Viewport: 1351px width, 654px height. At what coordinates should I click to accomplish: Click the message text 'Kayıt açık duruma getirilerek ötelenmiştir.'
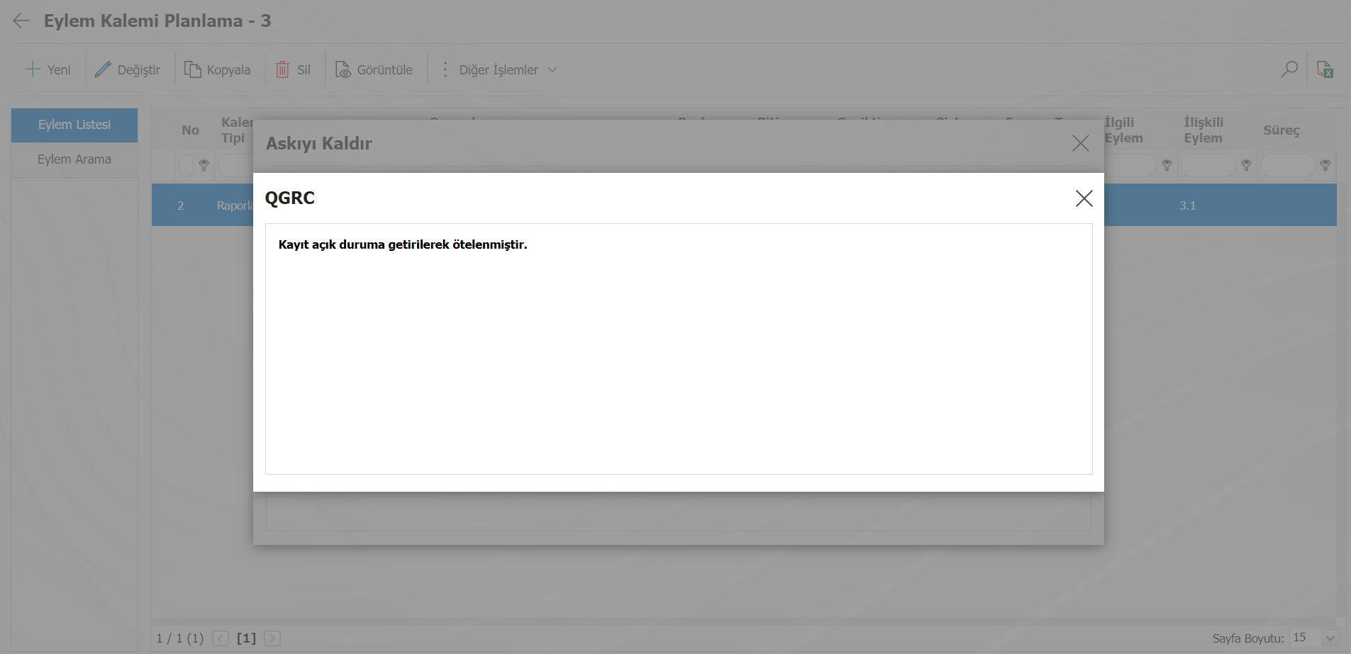pyautogui.click(x=403, y=244)
